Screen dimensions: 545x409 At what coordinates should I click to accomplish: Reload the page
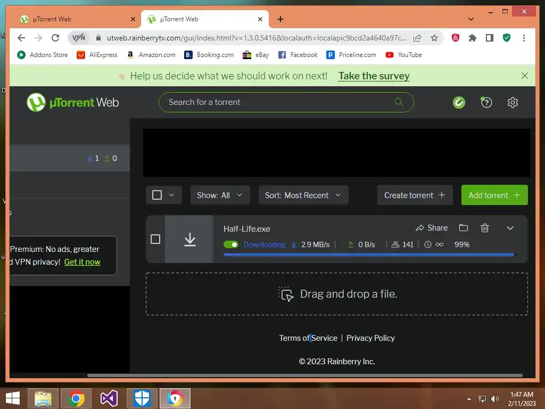(55, 38)
